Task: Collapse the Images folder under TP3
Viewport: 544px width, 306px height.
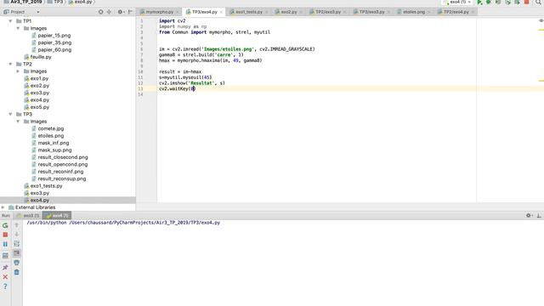Action: [18, 122]
